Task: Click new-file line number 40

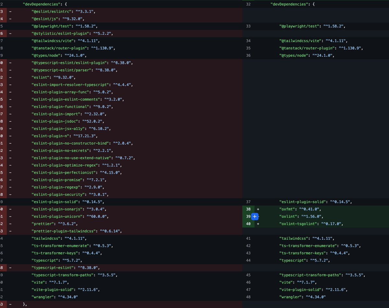Action: coord(248,224)
